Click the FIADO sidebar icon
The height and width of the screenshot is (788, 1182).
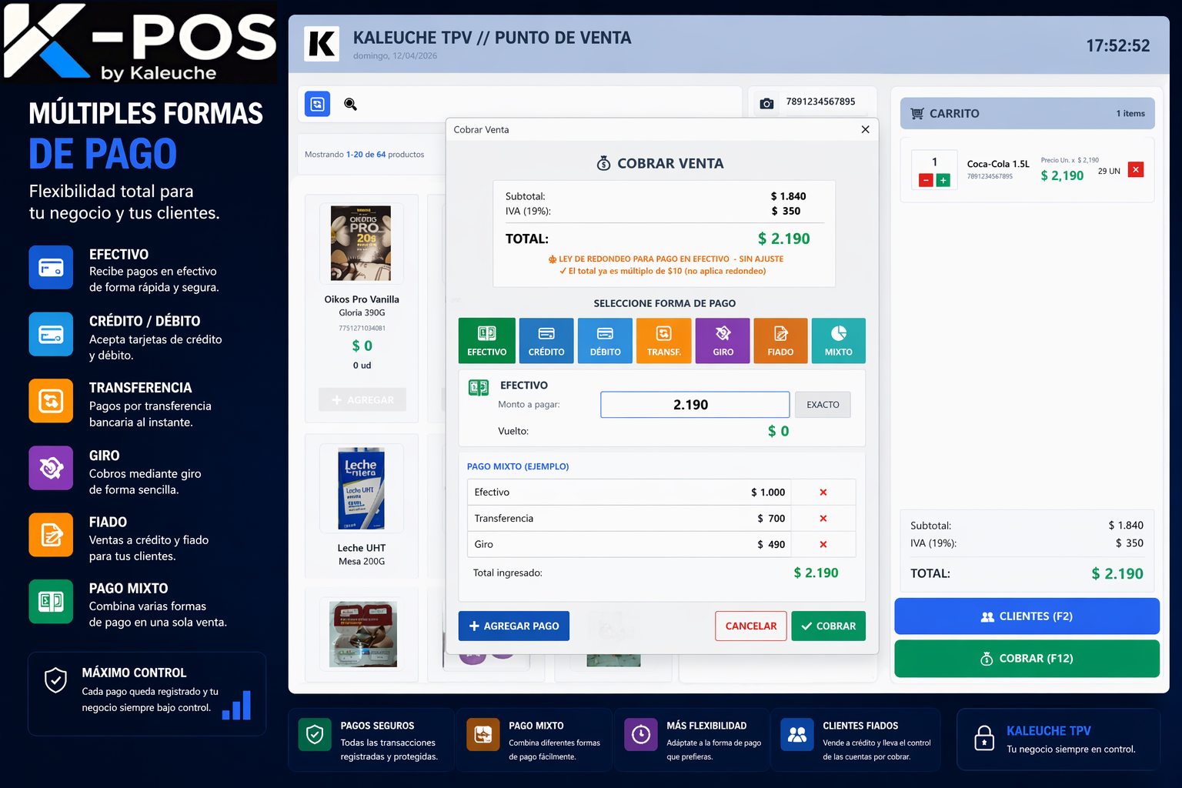pyautogui.click(x=51, y=535)
